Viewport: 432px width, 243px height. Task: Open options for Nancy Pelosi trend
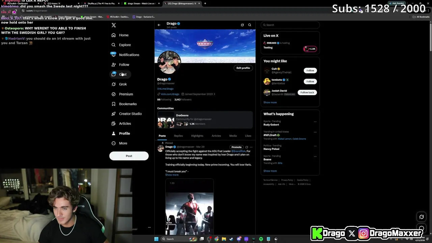click(315, 146)
